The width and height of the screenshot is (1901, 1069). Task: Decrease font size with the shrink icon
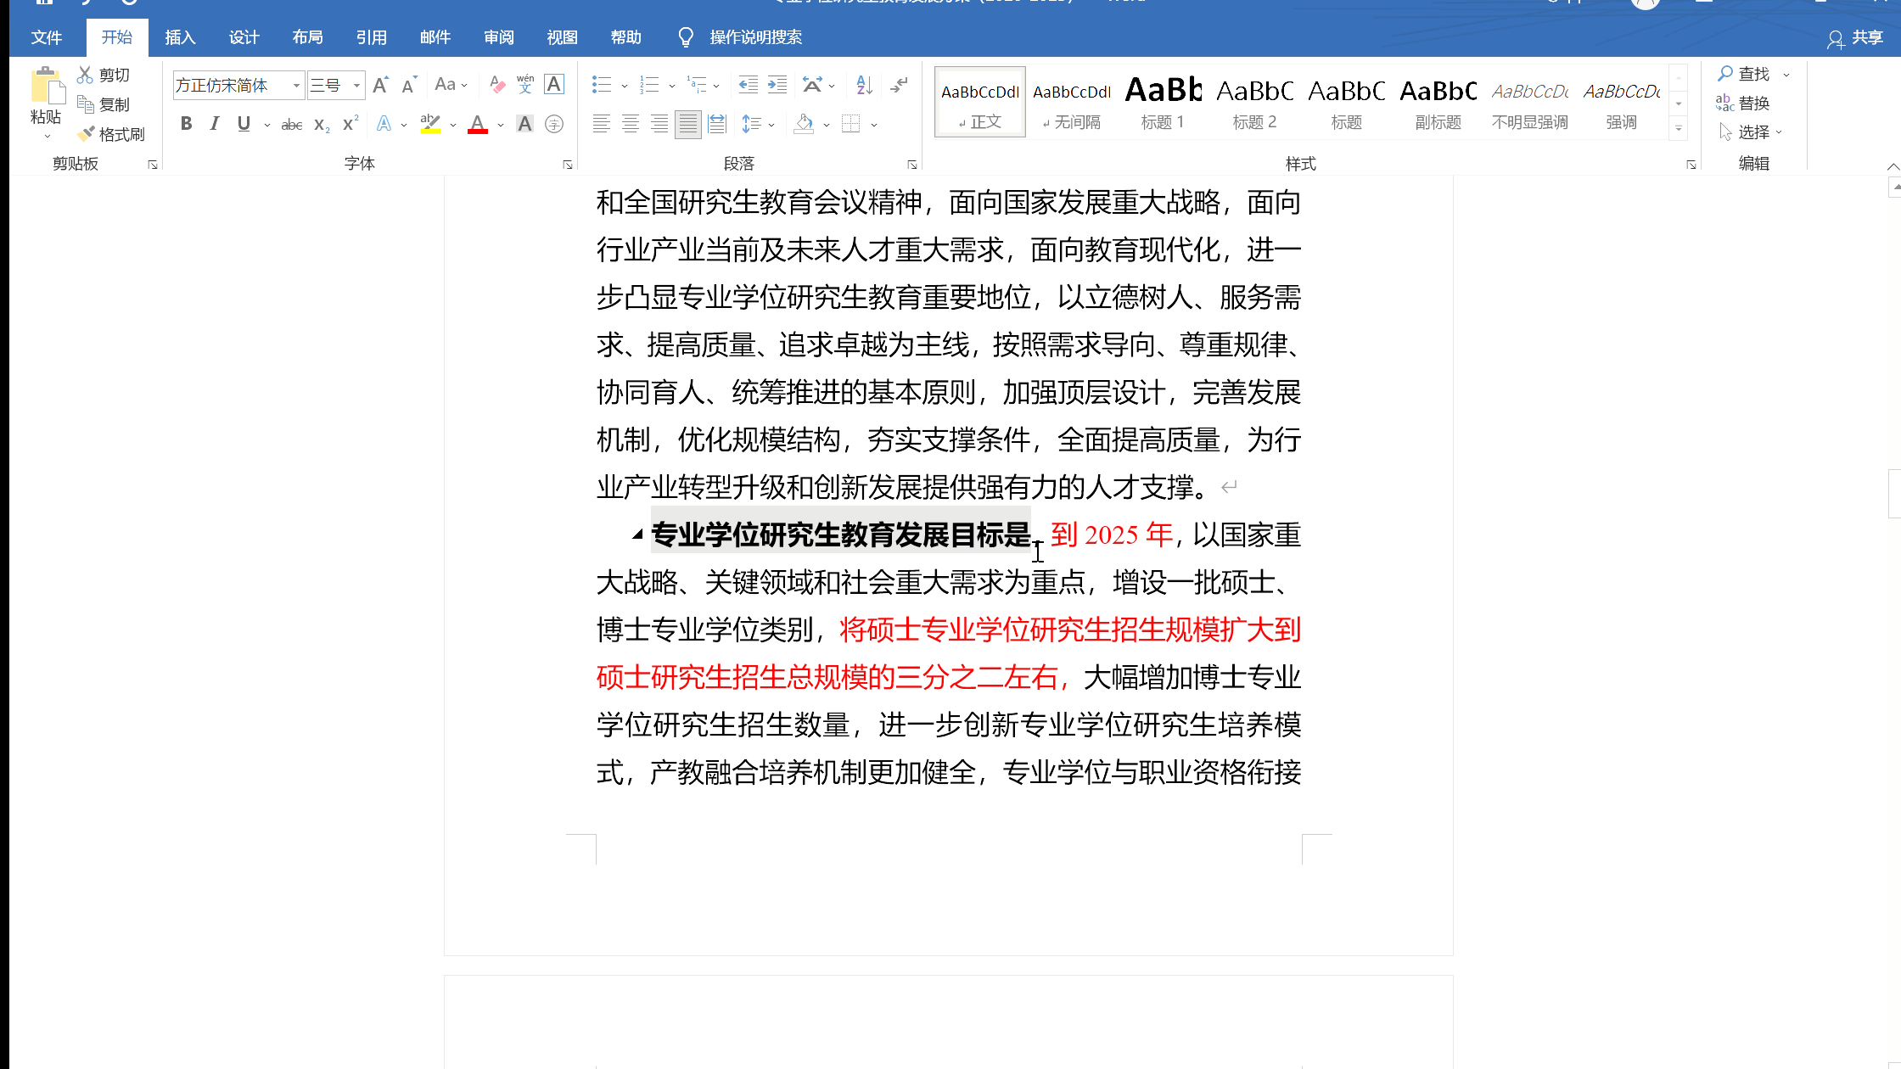(x=409, y=85)
